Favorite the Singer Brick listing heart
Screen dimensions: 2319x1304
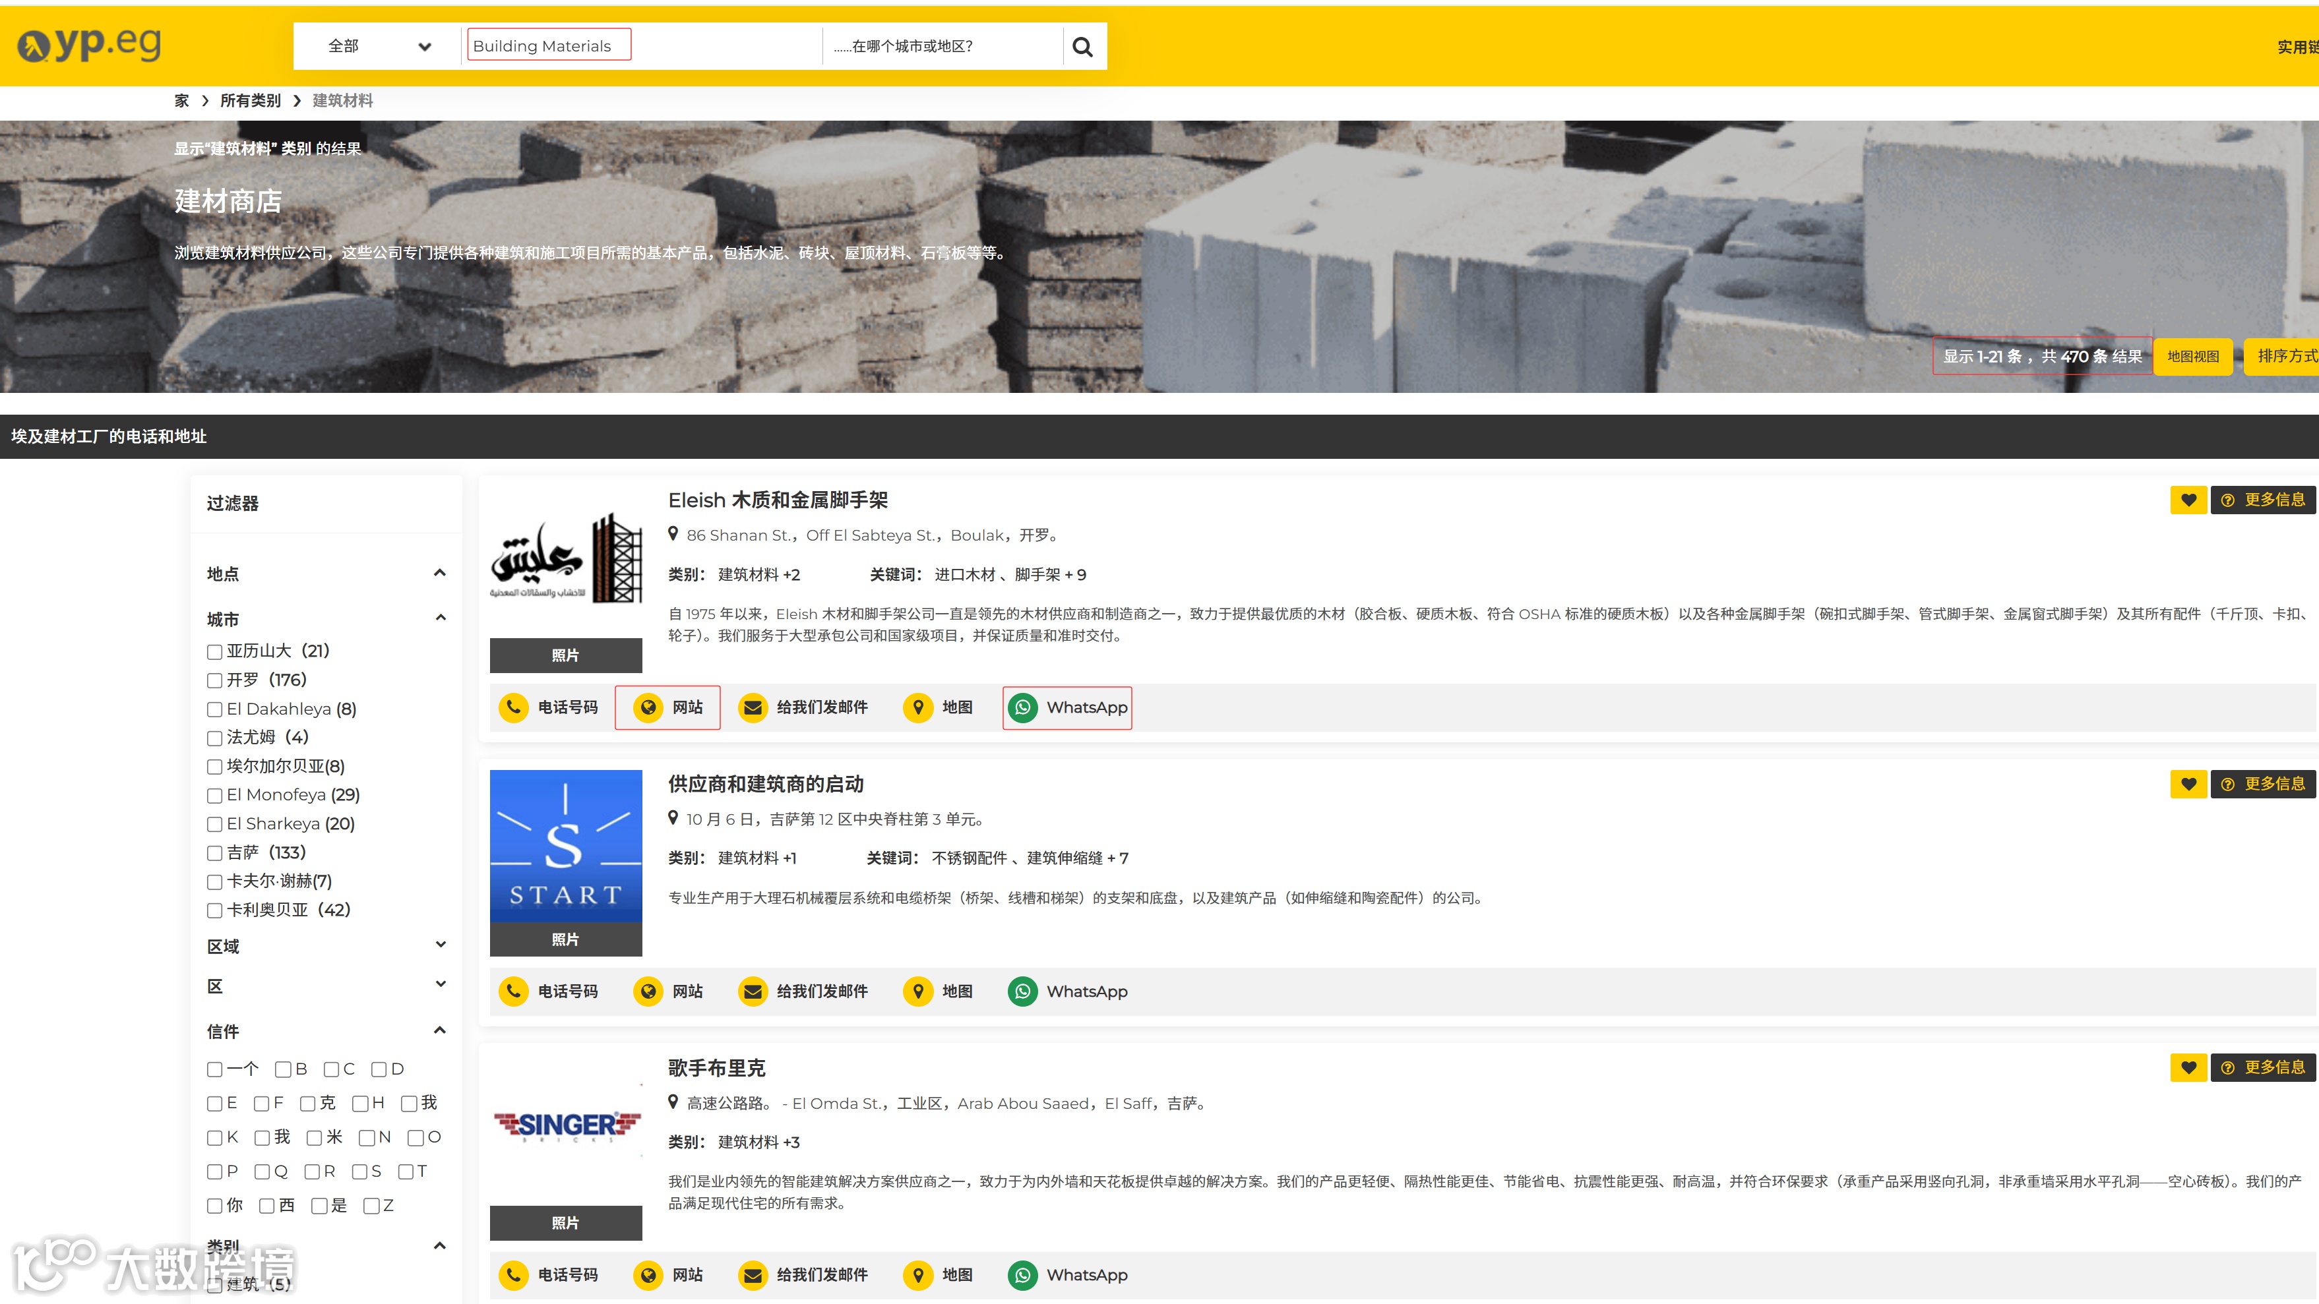point(2188,1068)
